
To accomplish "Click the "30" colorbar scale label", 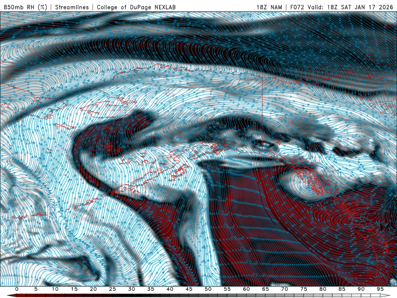I will pos(132,289).
